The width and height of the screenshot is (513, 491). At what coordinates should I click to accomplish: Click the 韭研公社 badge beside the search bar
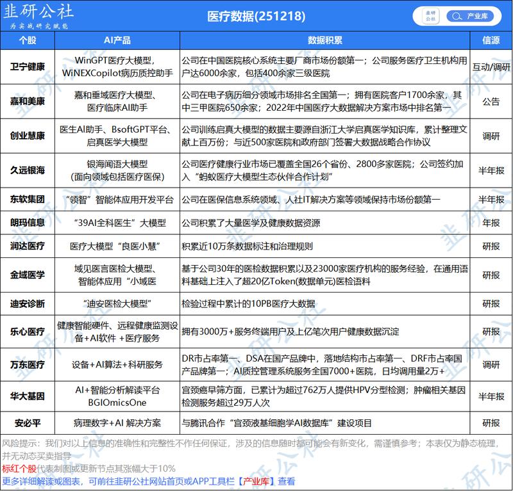click(432, 16)
